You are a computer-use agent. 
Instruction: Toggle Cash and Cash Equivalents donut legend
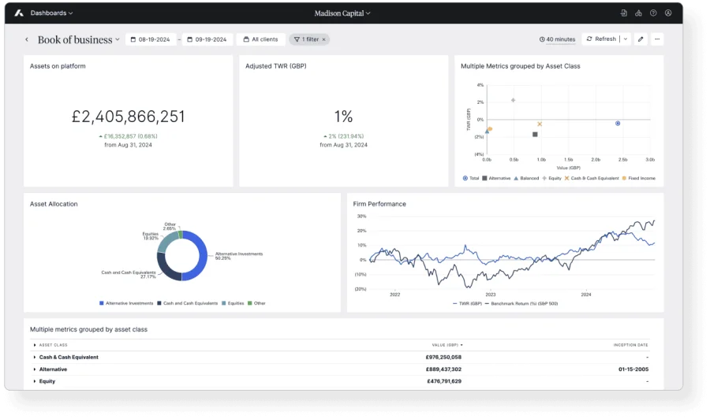coord(188,303)
